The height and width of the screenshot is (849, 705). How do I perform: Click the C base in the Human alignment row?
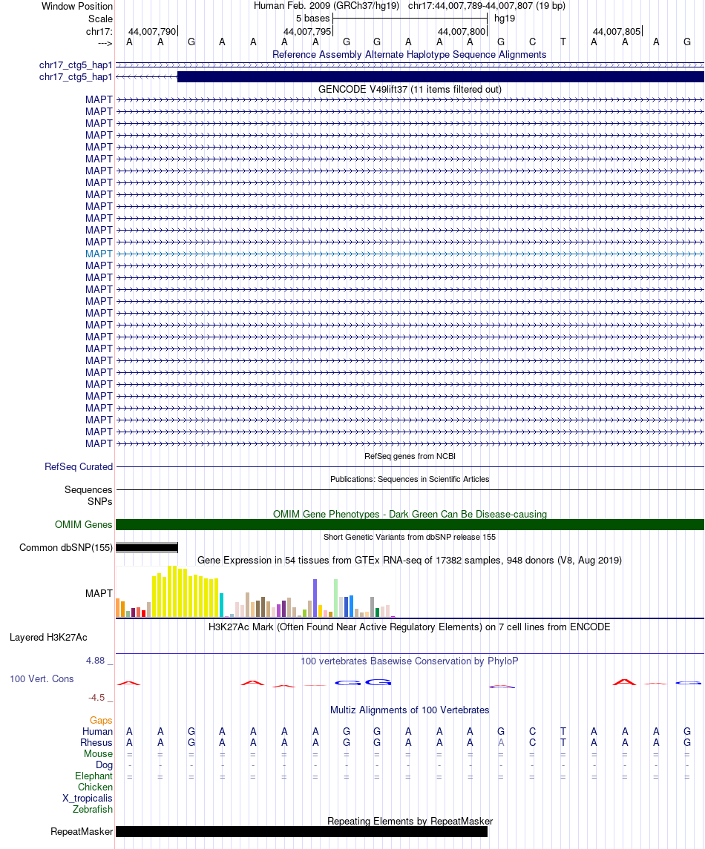532,732
